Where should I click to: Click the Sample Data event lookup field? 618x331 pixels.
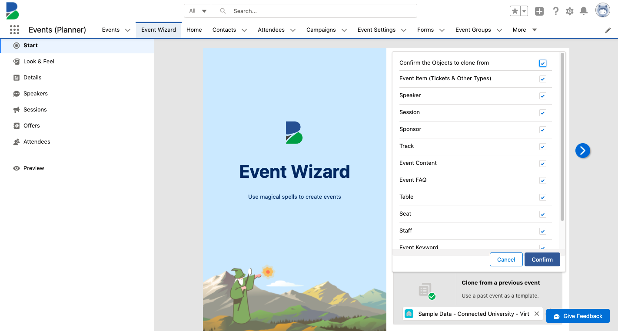(x=473, y=314)
